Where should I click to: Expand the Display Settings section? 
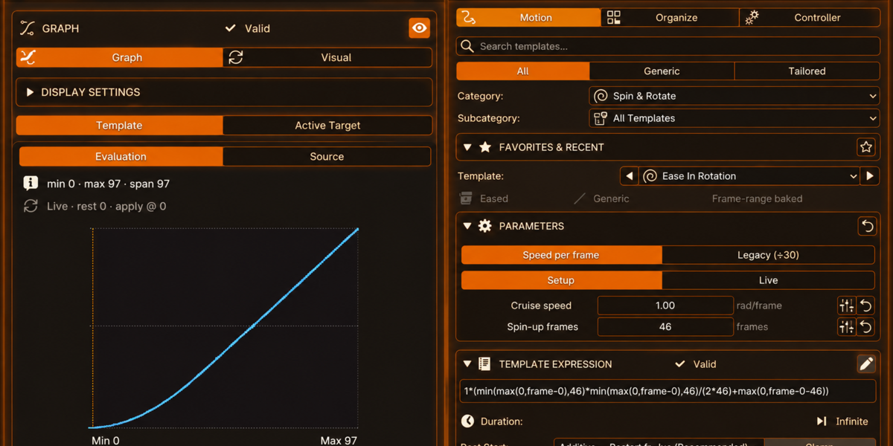tap(224, 92)
